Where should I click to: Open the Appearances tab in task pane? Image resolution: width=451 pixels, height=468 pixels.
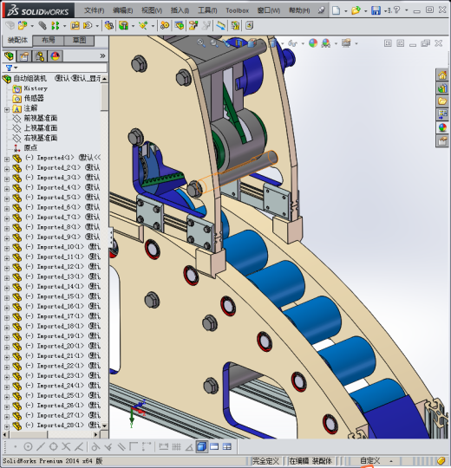coord(442,127)
